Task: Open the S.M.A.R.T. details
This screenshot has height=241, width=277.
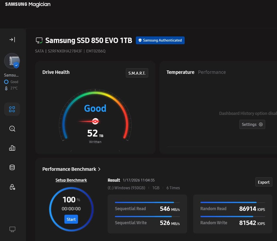Action: [137, 73]
